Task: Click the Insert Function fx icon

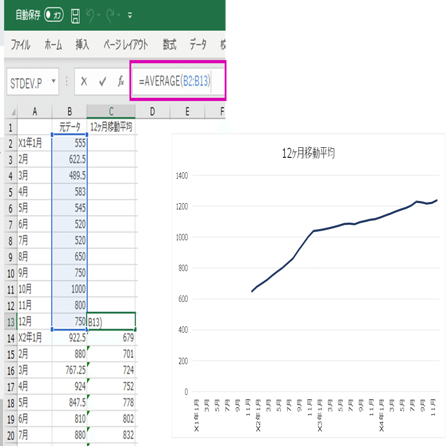Action: [x=121, y=82]
